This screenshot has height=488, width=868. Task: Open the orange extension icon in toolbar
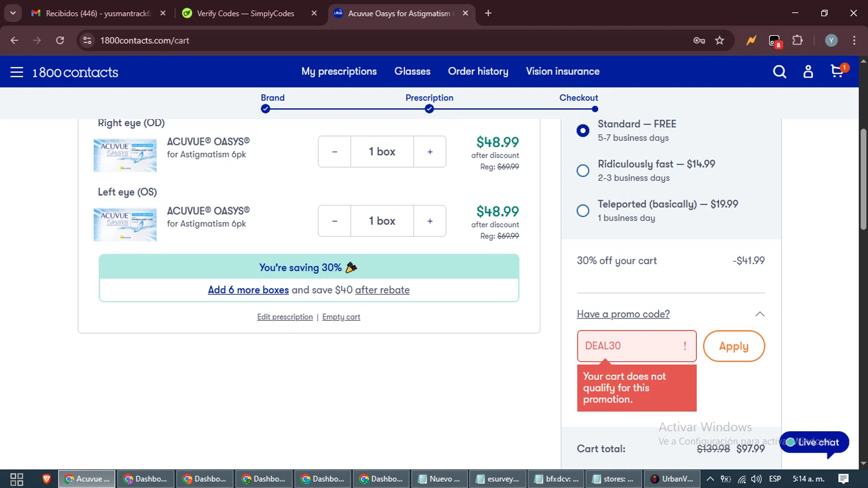pyautogui.click(x=751, y=40)
